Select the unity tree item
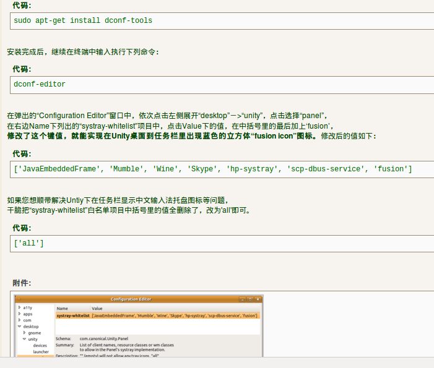This screenshot has width=434, height=368. [33, 340]
